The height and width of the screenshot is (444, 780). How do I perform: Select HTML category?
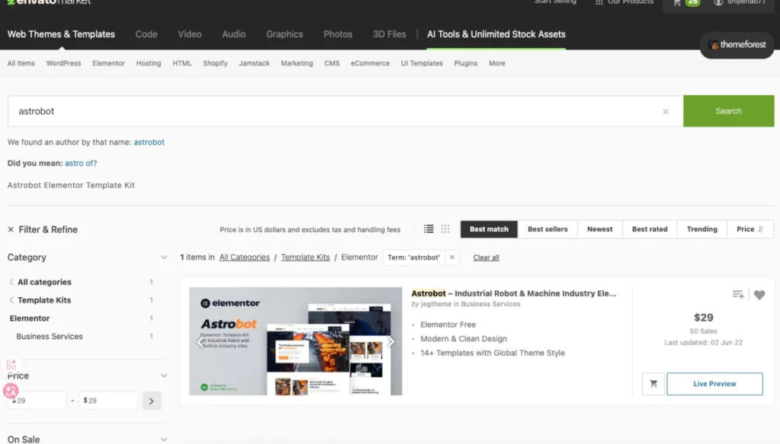(x=182, y=63)
